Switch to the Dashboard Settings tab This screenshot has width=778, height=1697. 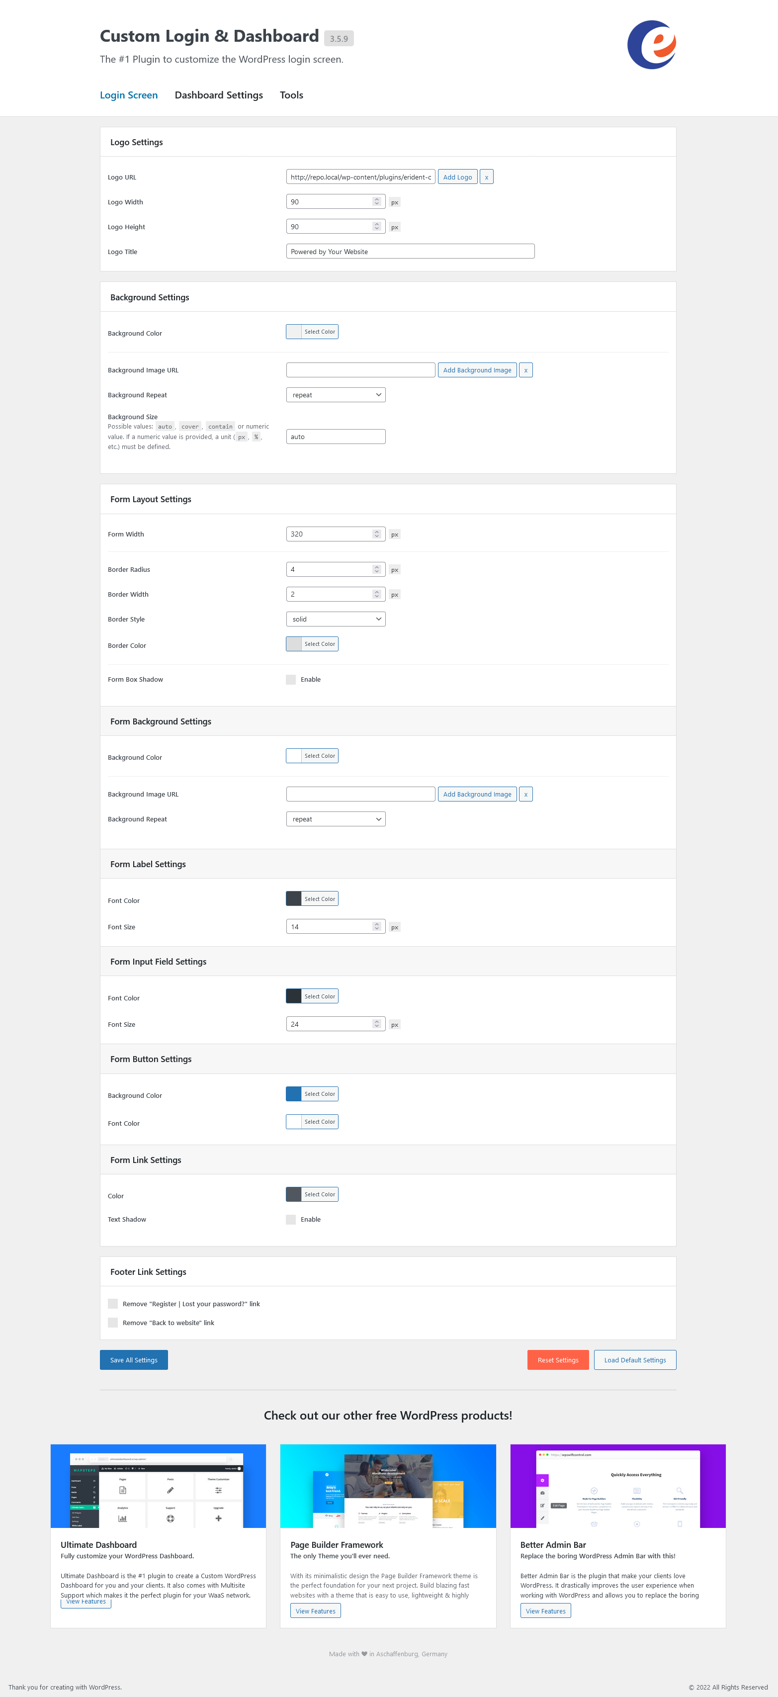[x=219, y=95]
